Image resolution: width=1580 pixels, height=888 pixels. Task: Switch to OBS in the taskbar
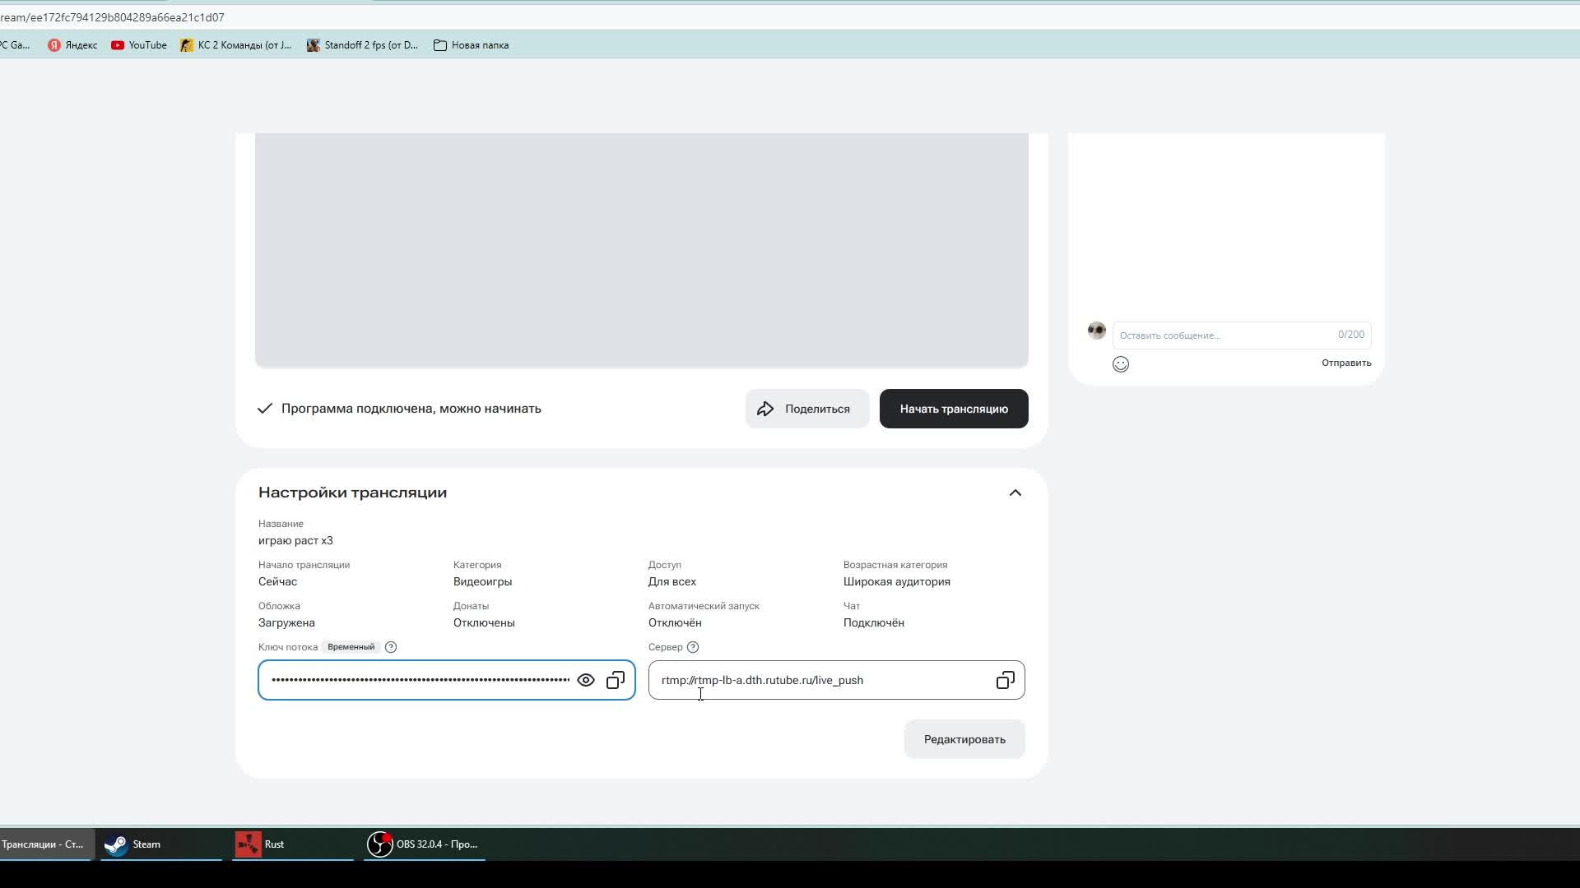pyautogui.click(x=425, y=844)
